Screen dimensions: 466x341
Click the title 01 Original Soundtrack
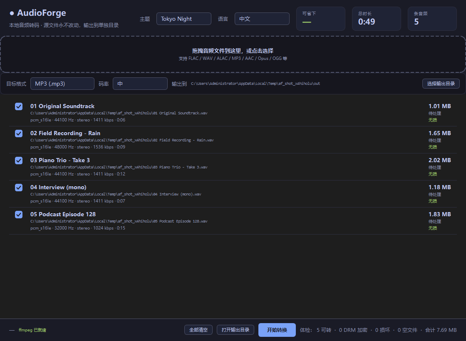tap(62, 106)
